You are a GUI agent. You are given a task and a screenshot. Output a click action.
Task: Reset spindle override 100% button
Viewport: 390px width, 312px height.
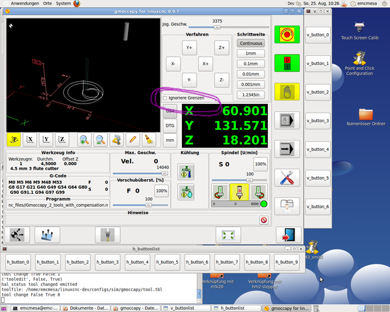click(261, 164)
